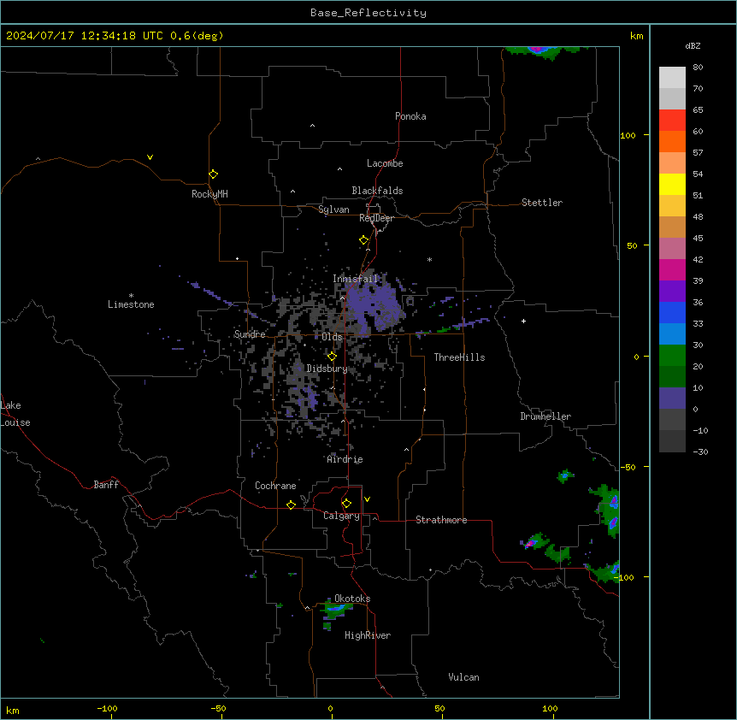Select the blue 33-36 dBZ legend swatch
The image size is (737, 720).
(x=672, y=312)
